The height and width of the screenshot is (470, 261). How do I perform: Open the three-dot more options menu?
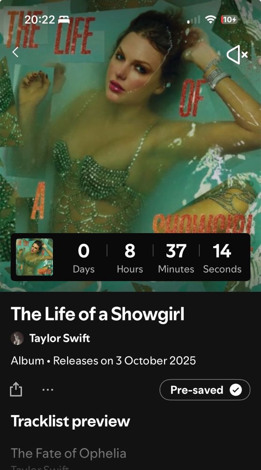click(x=48, y=390)
